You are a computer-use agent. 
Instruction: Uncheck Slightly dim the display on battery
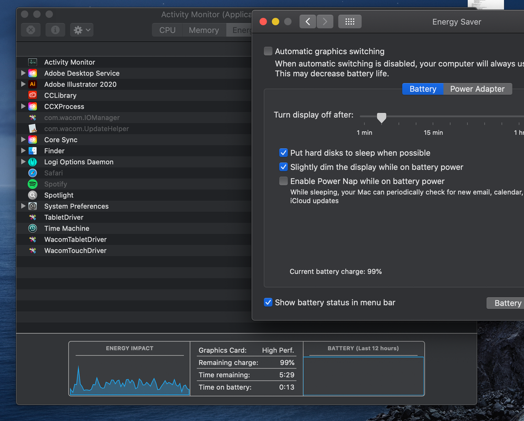coord(283,167)
